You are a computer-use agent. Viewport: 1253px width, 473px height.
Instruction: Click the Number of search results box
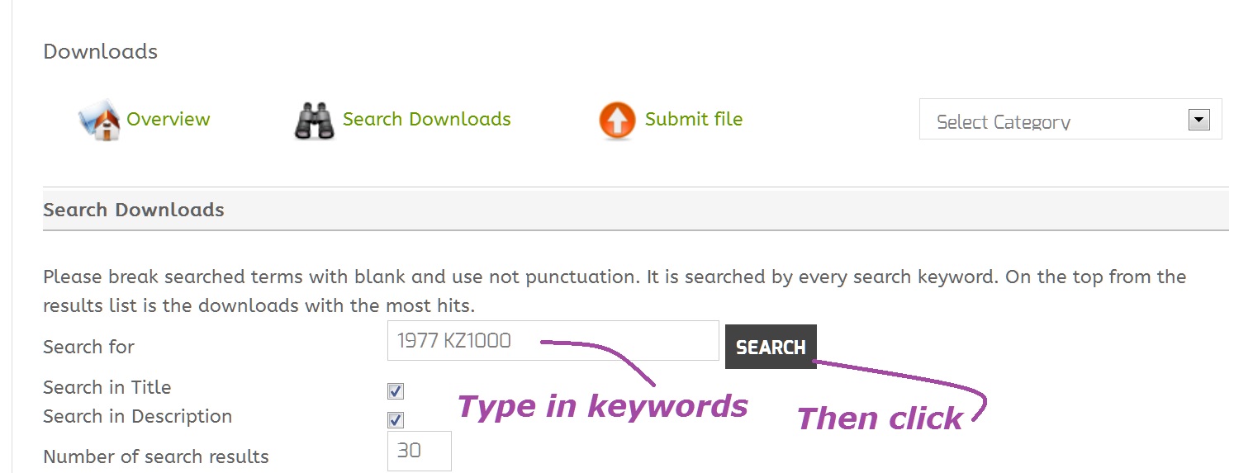(x=420, y=451)
